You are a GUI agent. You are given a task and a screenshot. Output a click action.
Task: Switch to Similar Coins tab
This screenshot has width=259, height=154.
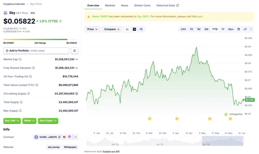(x=142, y=5)
